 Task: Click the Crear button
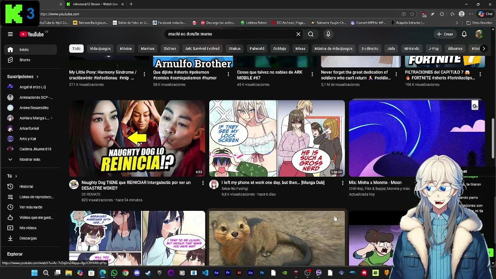point(444,34)
